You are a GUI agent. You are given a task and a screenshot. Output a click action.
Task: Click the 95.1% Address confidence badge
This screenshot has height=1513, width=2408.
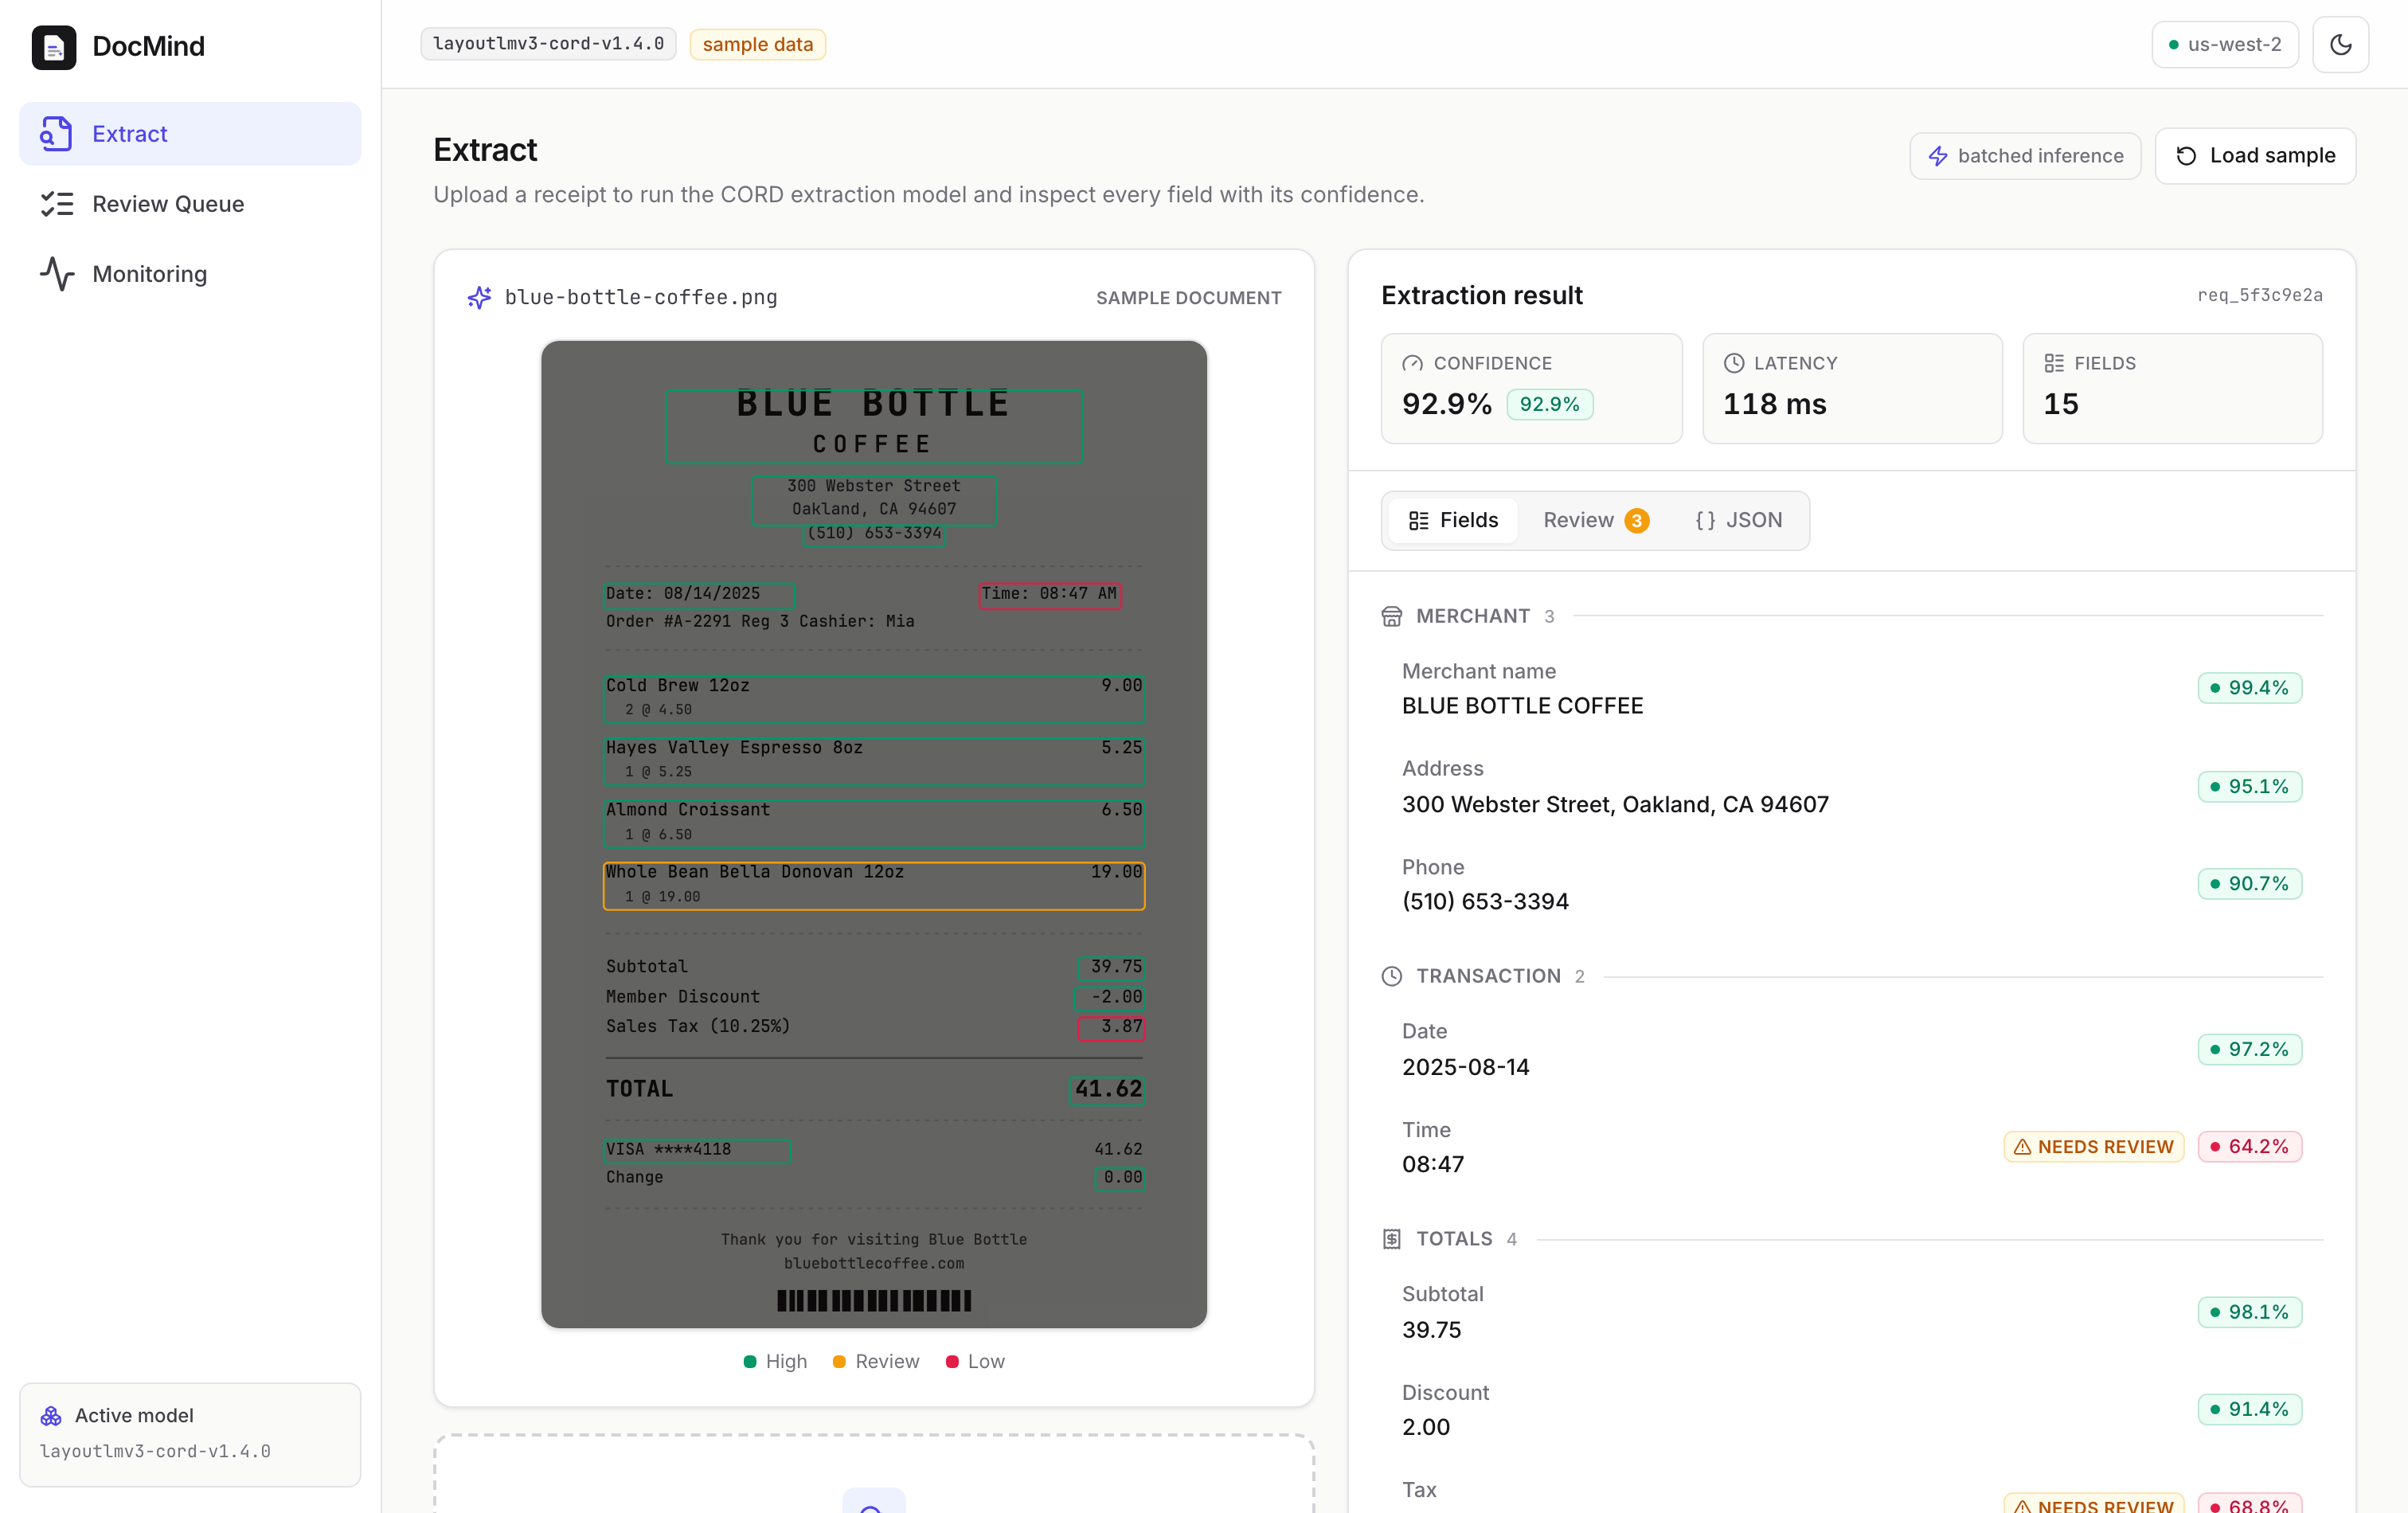click(x=2249, y=786)
